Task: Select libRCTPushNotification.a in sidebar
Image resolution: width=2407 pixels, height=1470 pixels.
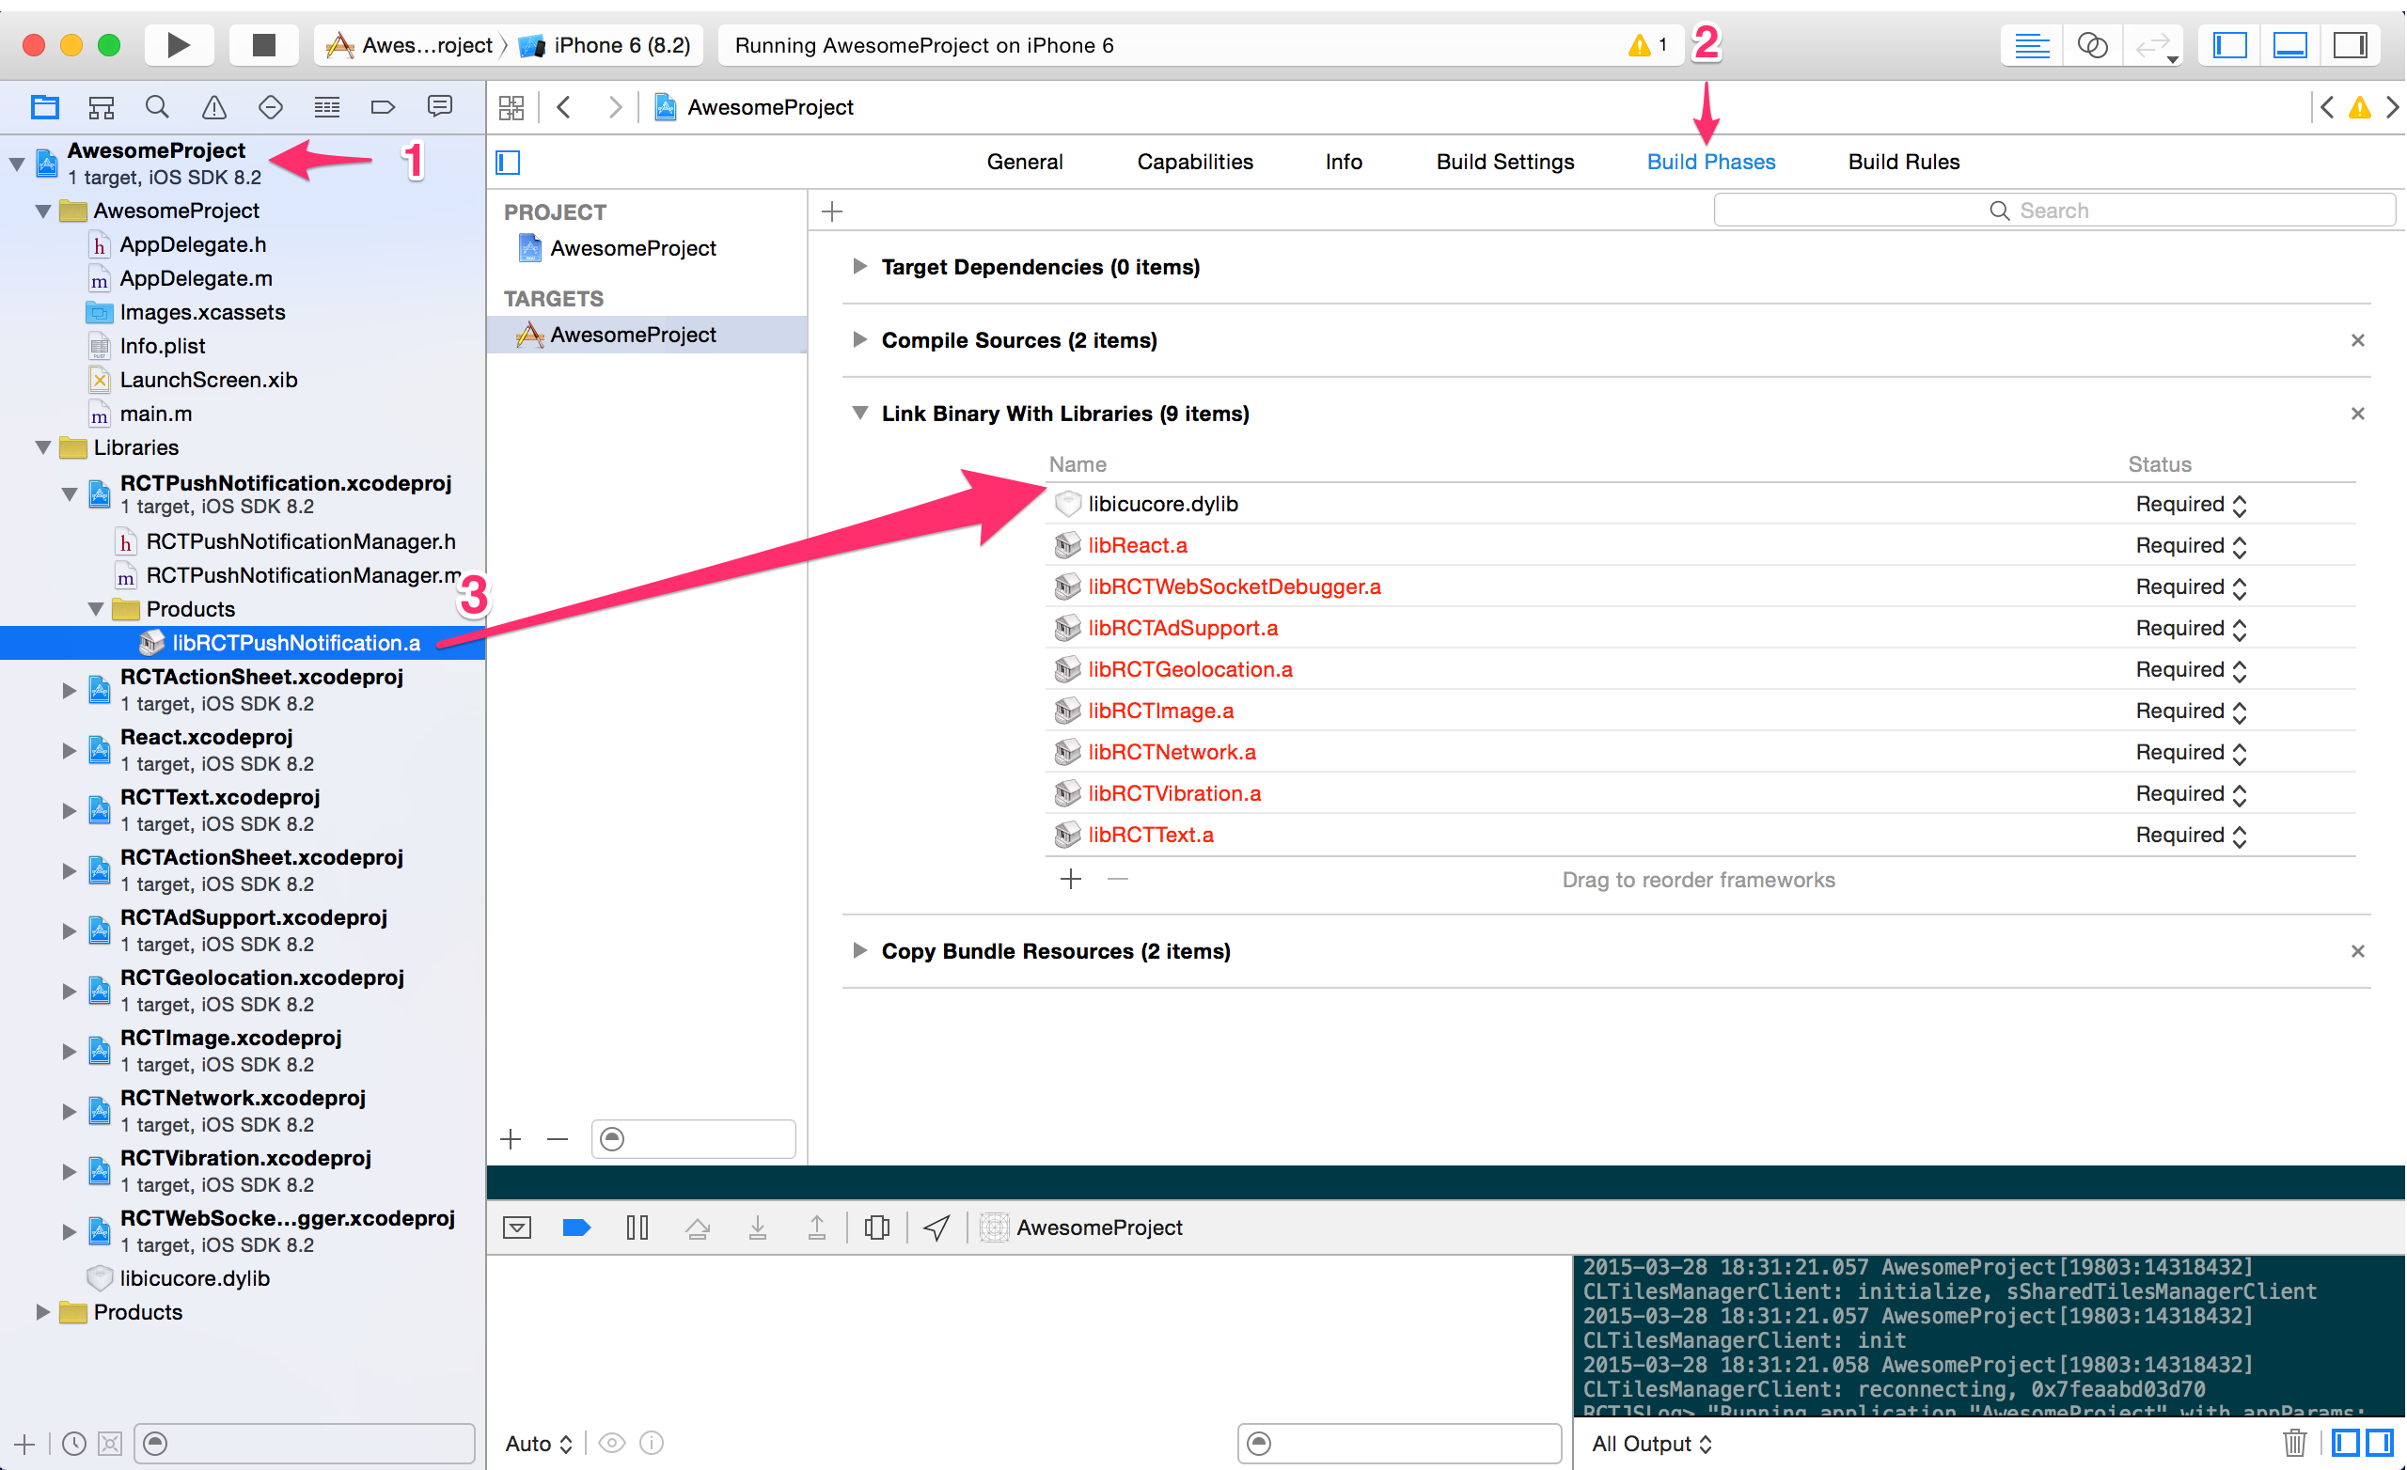Action: pos(294,639)
